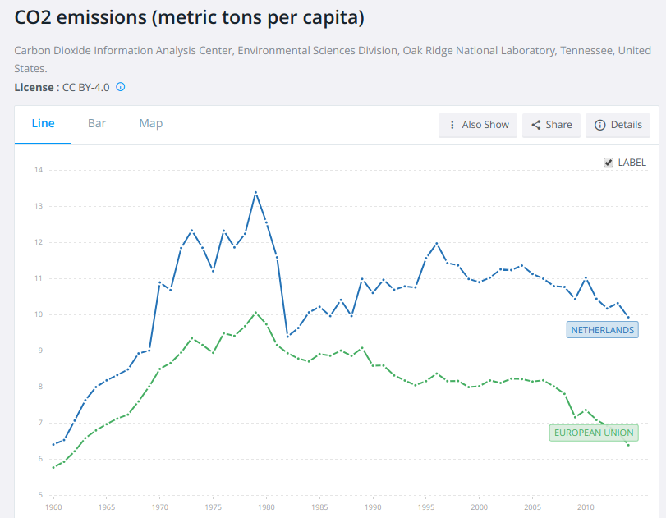
Task: Click the CC BY-4.0 license text
Action: coord(86,87)
